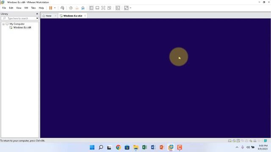The width and height of the screenshot is (271, 152).
Task: Toggle the library sidebar view icon
Action: coord(91,8)
